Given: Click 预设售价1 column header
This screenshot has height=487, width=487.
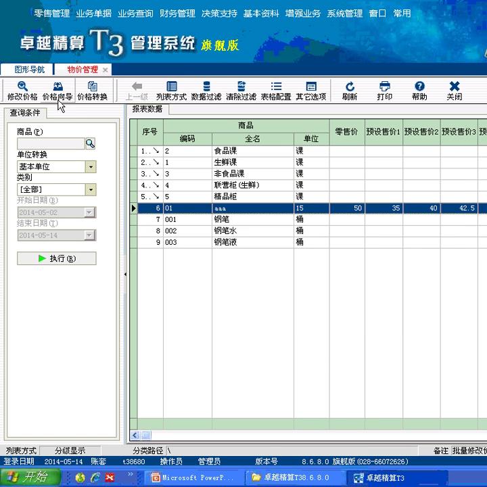Looking at the screenshot, I should point(384,132).
